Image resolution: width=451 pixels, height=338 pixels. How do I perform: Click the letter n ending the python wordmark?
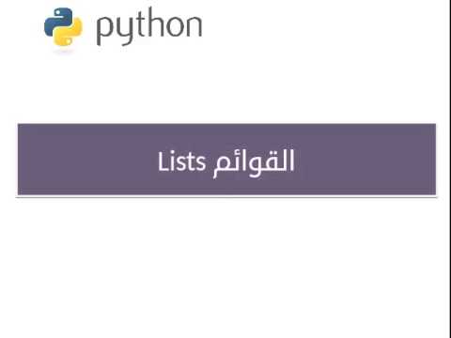[x=193, y=26]
